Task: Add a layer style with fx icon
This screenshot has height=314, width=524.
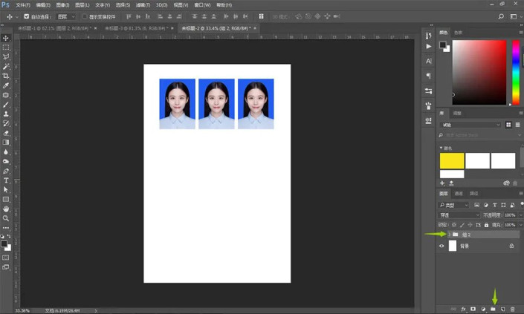Action: click(463, 309)
